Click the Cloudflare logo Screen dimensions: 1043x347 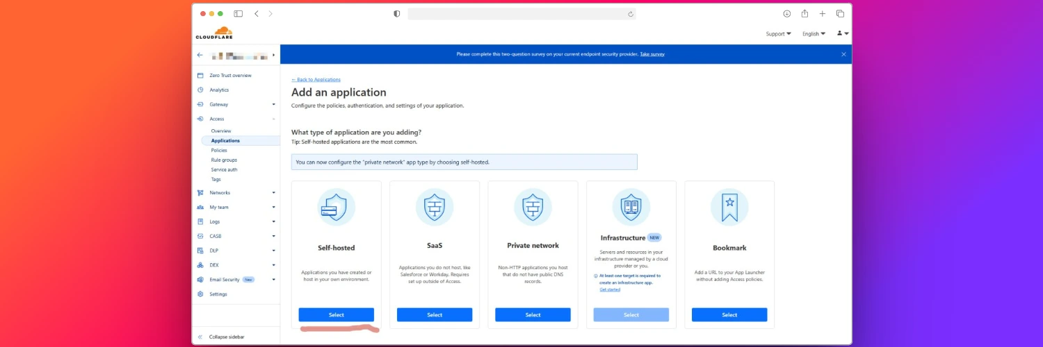pos(214,33)
